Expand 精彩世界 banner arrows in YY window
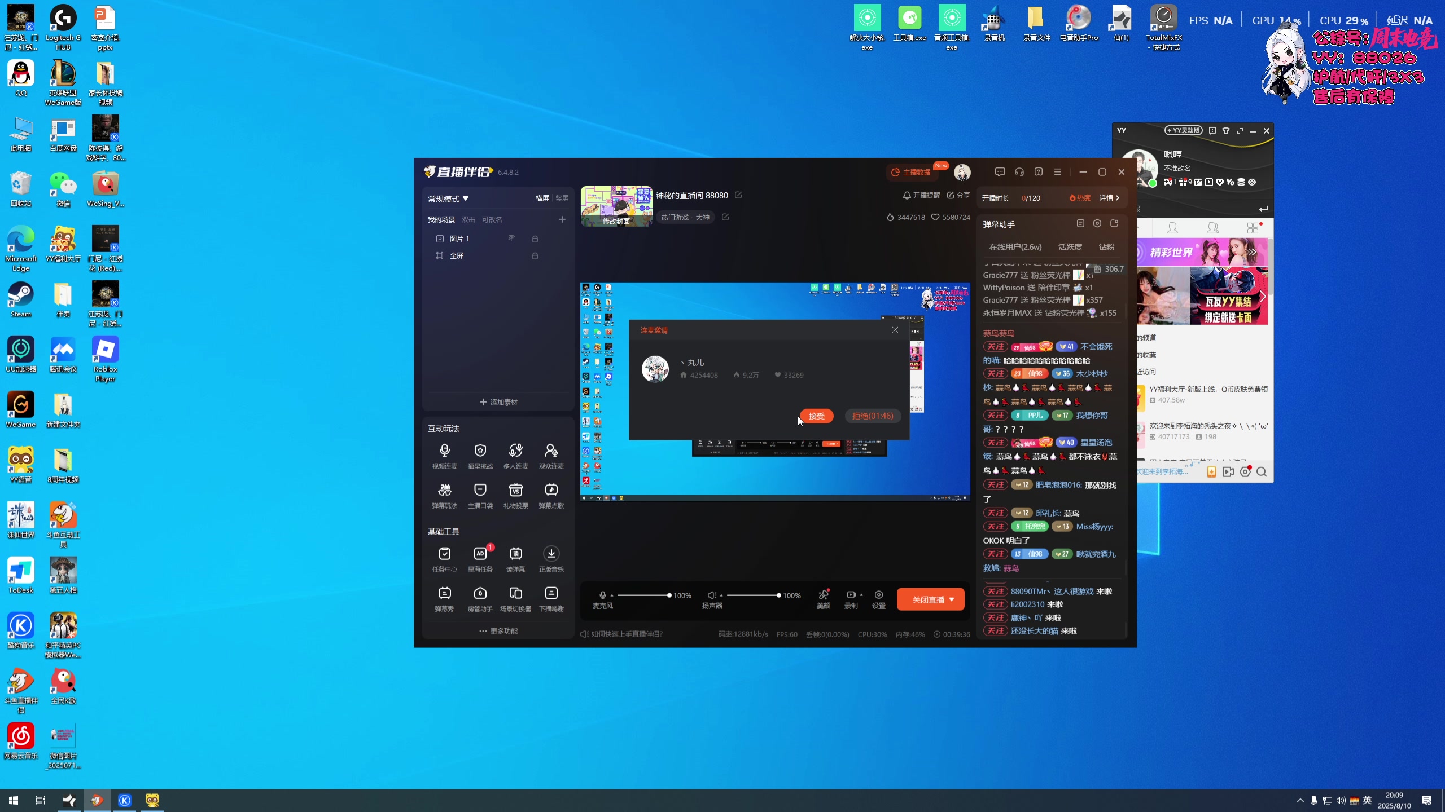This screenshot has width=1445, height=812. (1253, 252)
